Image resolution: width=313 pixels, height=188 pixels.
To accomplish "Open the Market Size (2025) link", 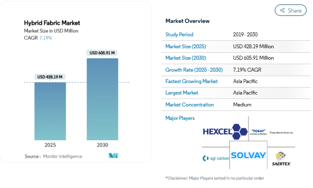I will (186, 46).
